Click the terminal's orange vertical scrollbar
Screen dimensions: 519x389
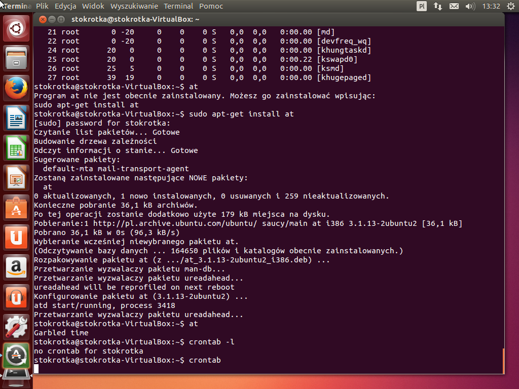click(503, 361)
